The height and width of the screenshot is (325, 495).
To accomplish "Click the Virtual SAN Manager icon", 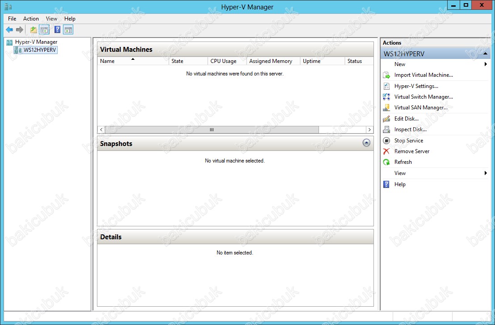I will coord(386,108).
